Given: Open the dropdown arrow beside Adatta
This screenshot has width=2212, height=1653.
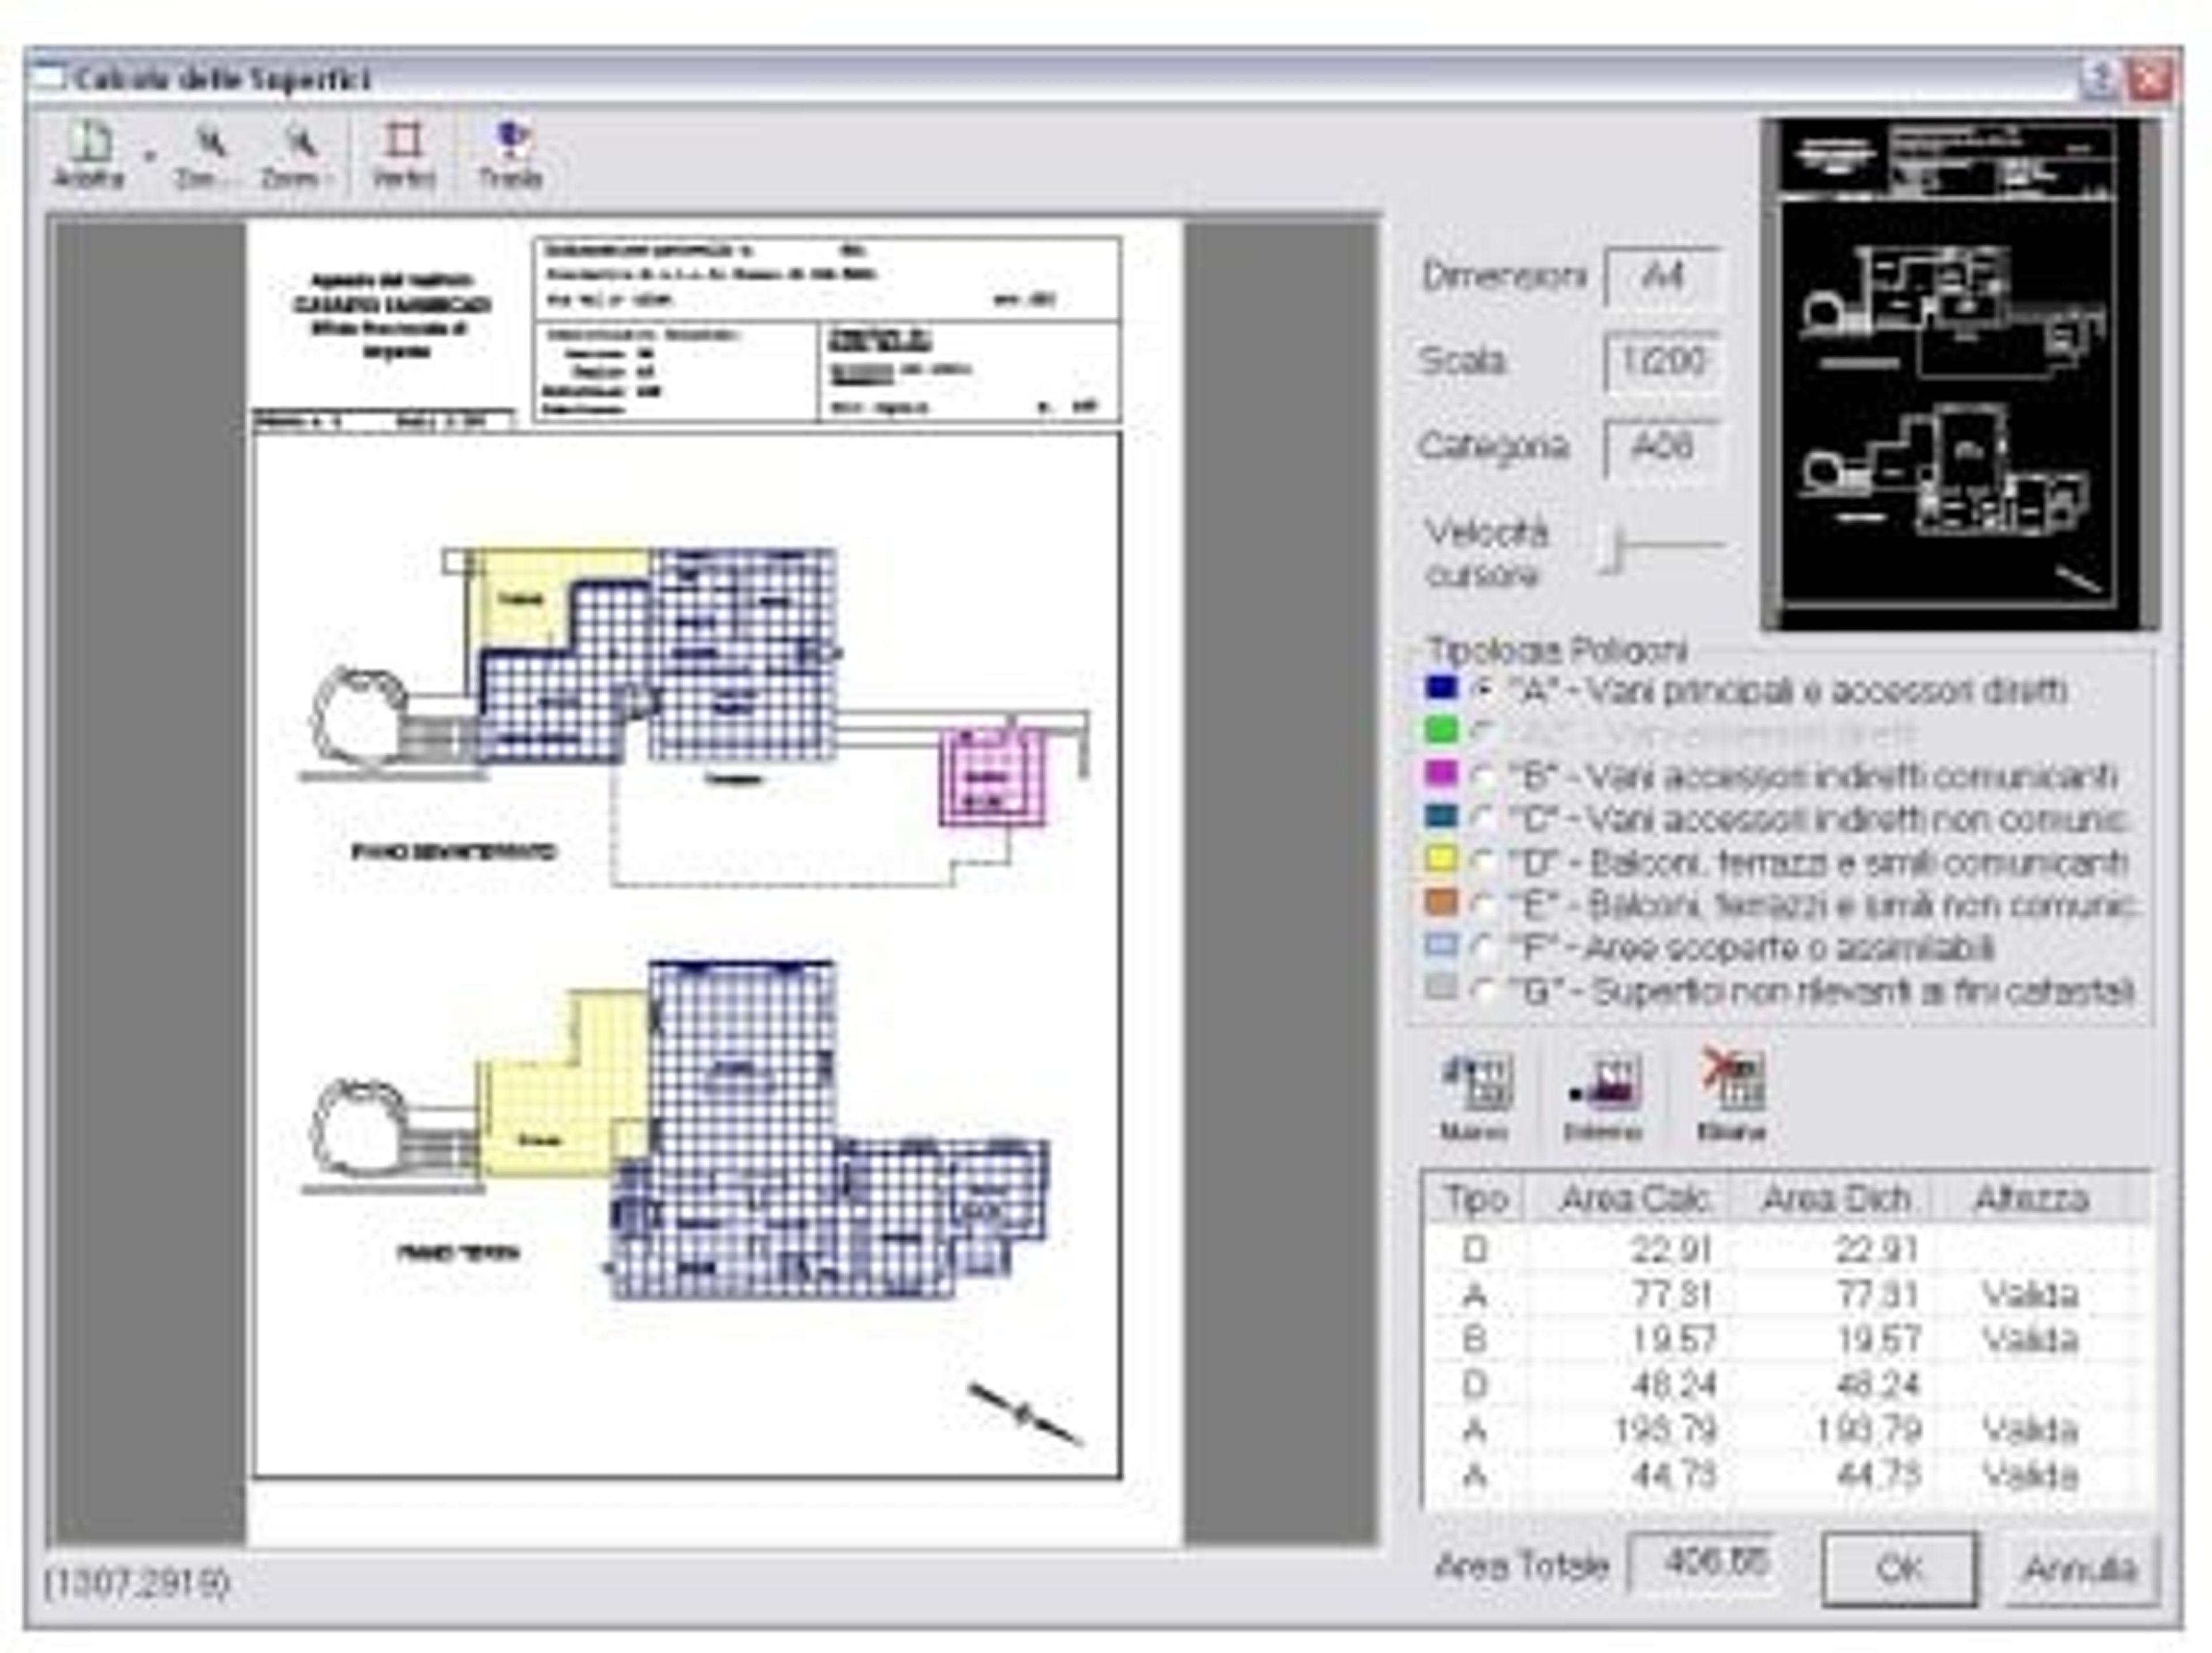Looking at the screenshot, I should point(150,157).
